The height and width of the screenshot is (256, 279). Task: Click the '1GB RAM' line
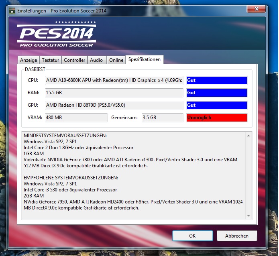coord(34,154)
